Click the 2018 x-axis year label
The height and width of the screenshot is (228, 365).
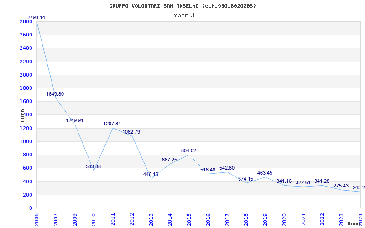point(246,220)
